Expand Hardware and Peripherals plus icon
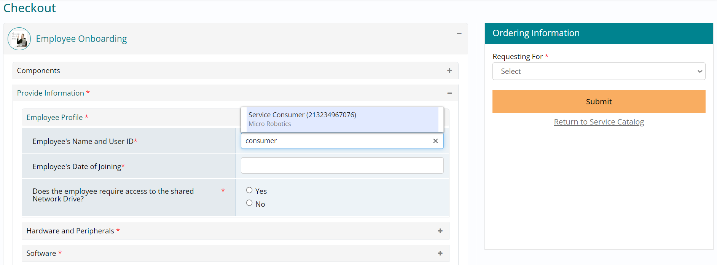Image resolution: width=717 pixels, height=265 pixels. click(x=440, y=231)
